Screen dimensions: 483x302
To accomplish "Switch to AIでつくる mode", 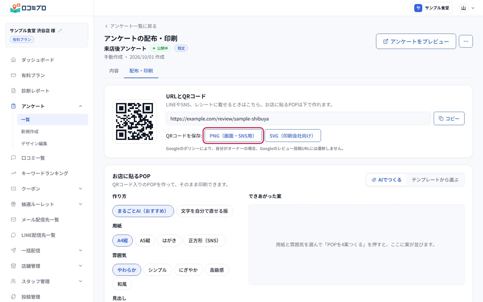I will (x=386, y=180).
